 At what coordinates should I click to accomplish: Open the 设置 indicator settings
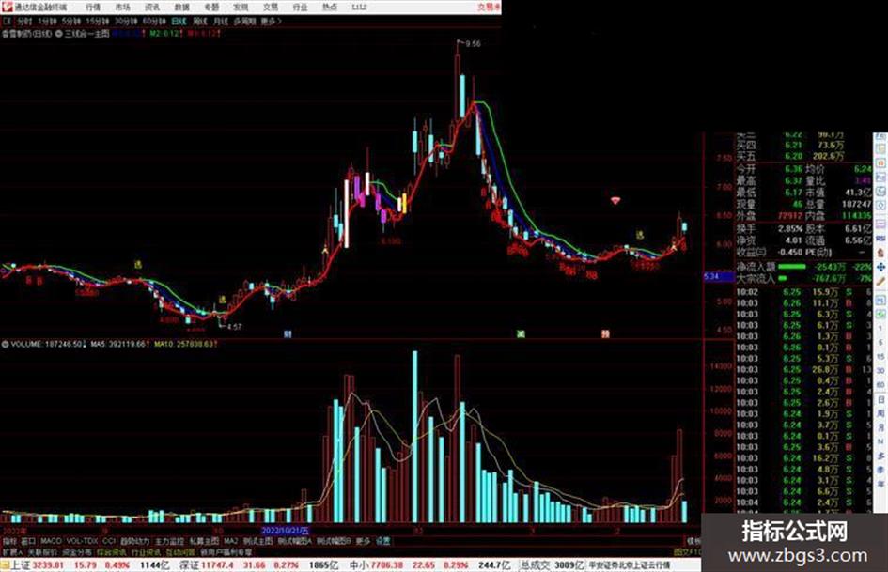382,541
